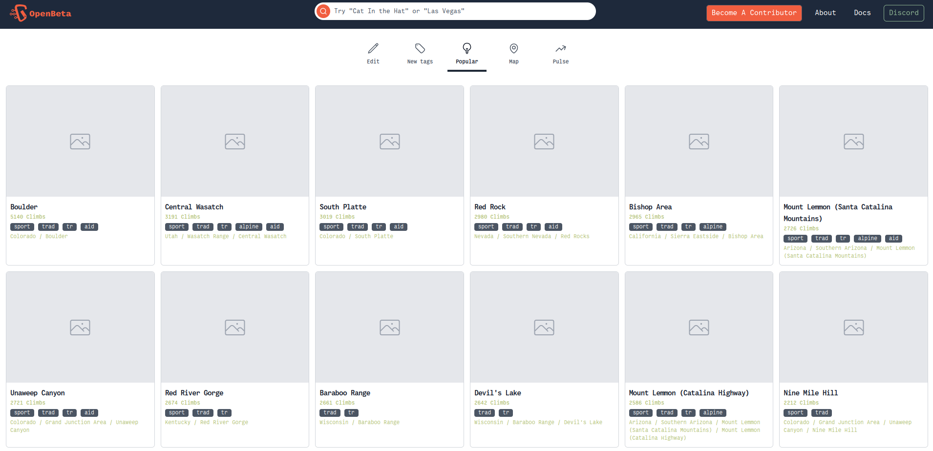This screenshot has height=451, width=933.
Task: Follow the Wasatch Range breadcrumb link
Action: coord(208,236)
